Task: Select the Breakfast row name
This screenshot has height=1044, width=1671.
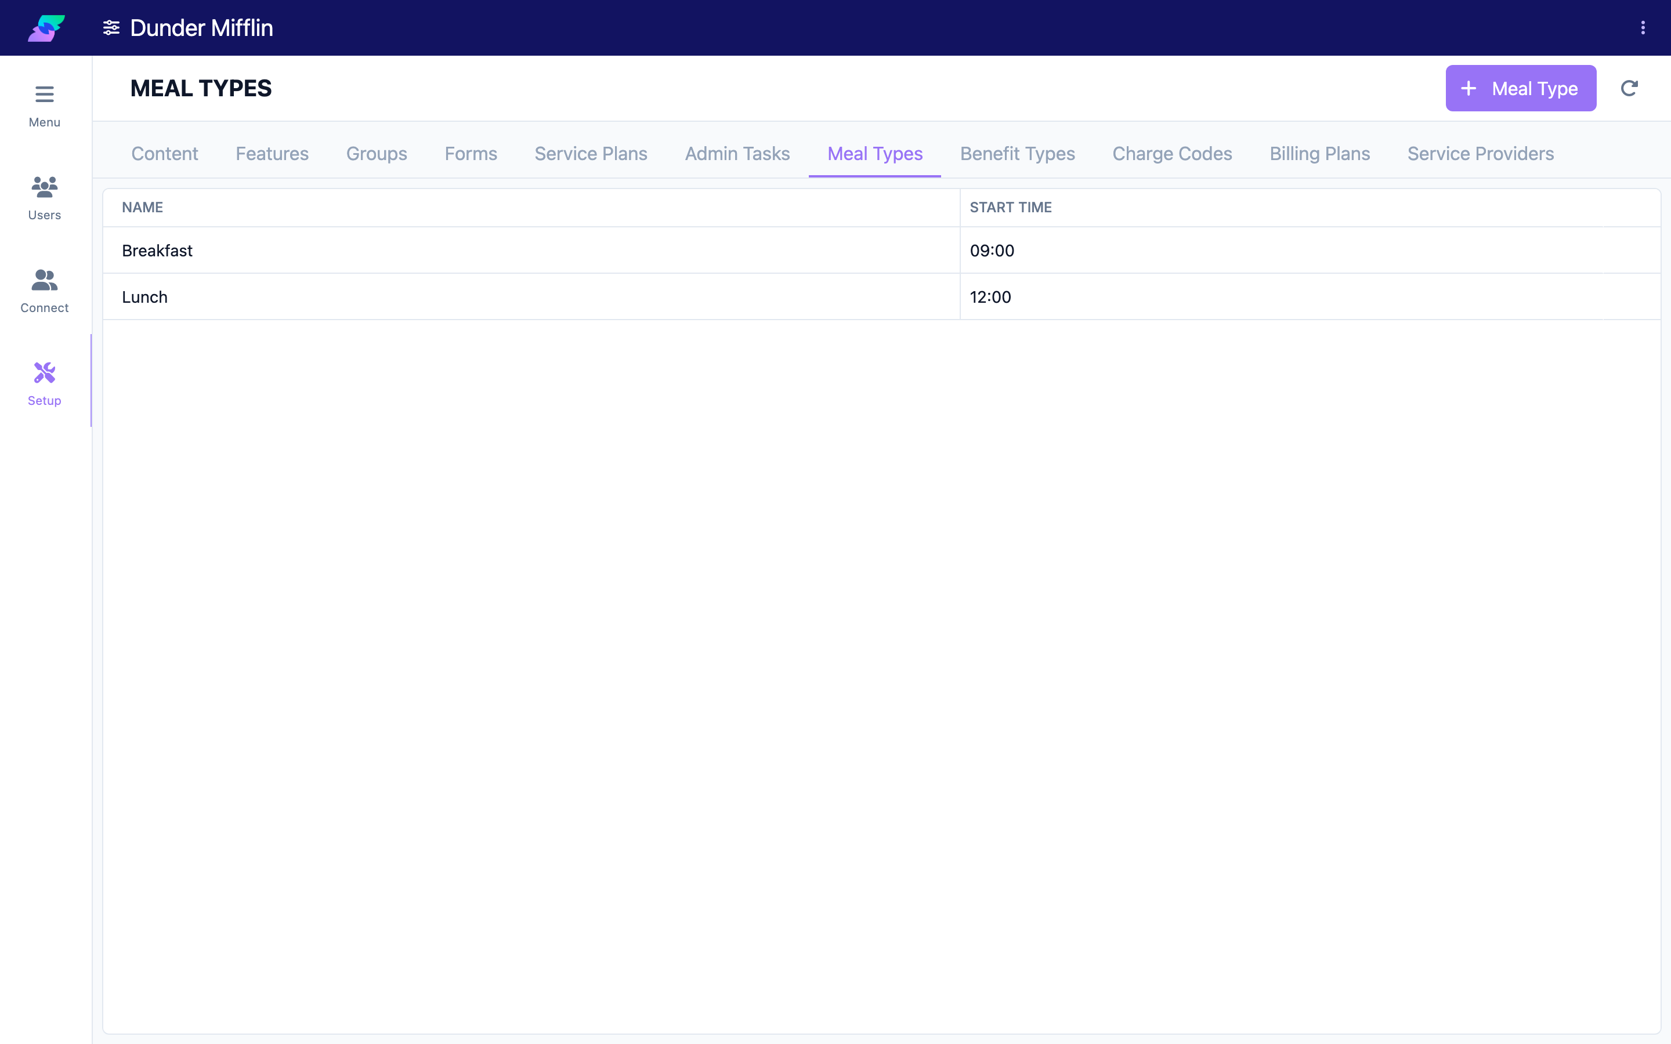Action: pos(157,250)
